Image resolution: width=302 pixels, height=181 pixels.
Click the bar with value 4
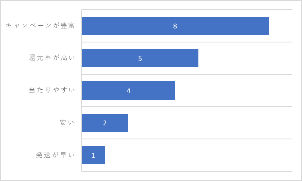(129, 90)
